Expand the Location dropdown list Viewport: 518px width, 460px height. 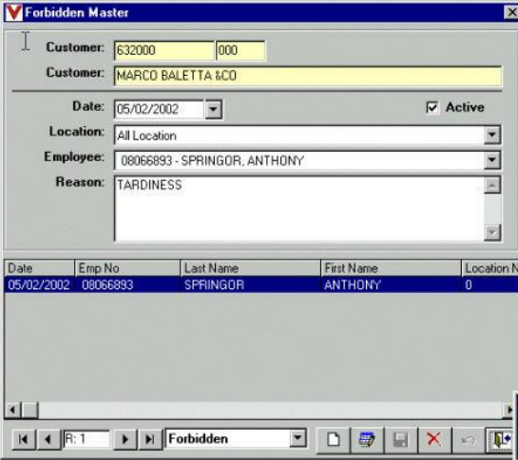click(492, 135)
